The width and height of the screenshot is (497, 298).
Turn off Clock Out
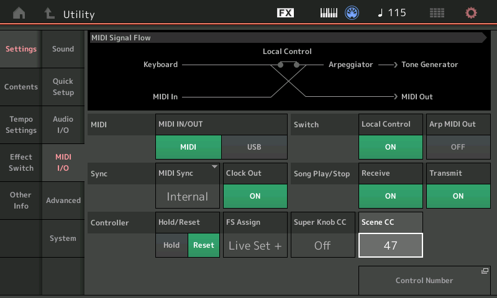pos(255,196)
